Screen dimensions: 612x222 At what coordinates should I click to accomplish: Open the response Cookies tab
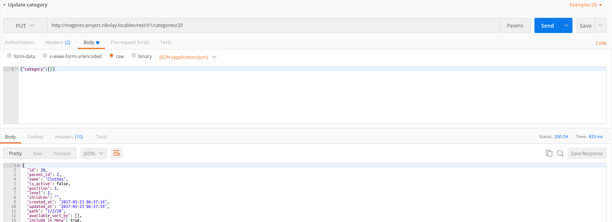click(35, 137)
